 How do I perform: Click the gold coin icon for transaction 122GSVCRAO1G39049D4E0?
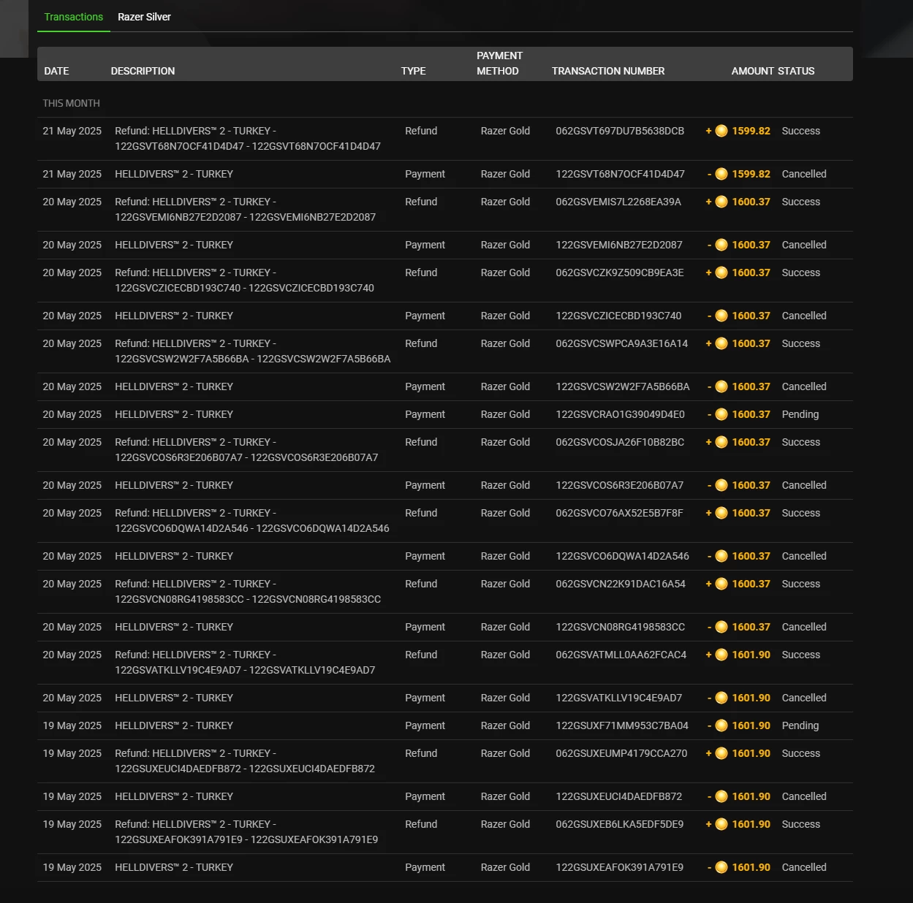[721, 414]
